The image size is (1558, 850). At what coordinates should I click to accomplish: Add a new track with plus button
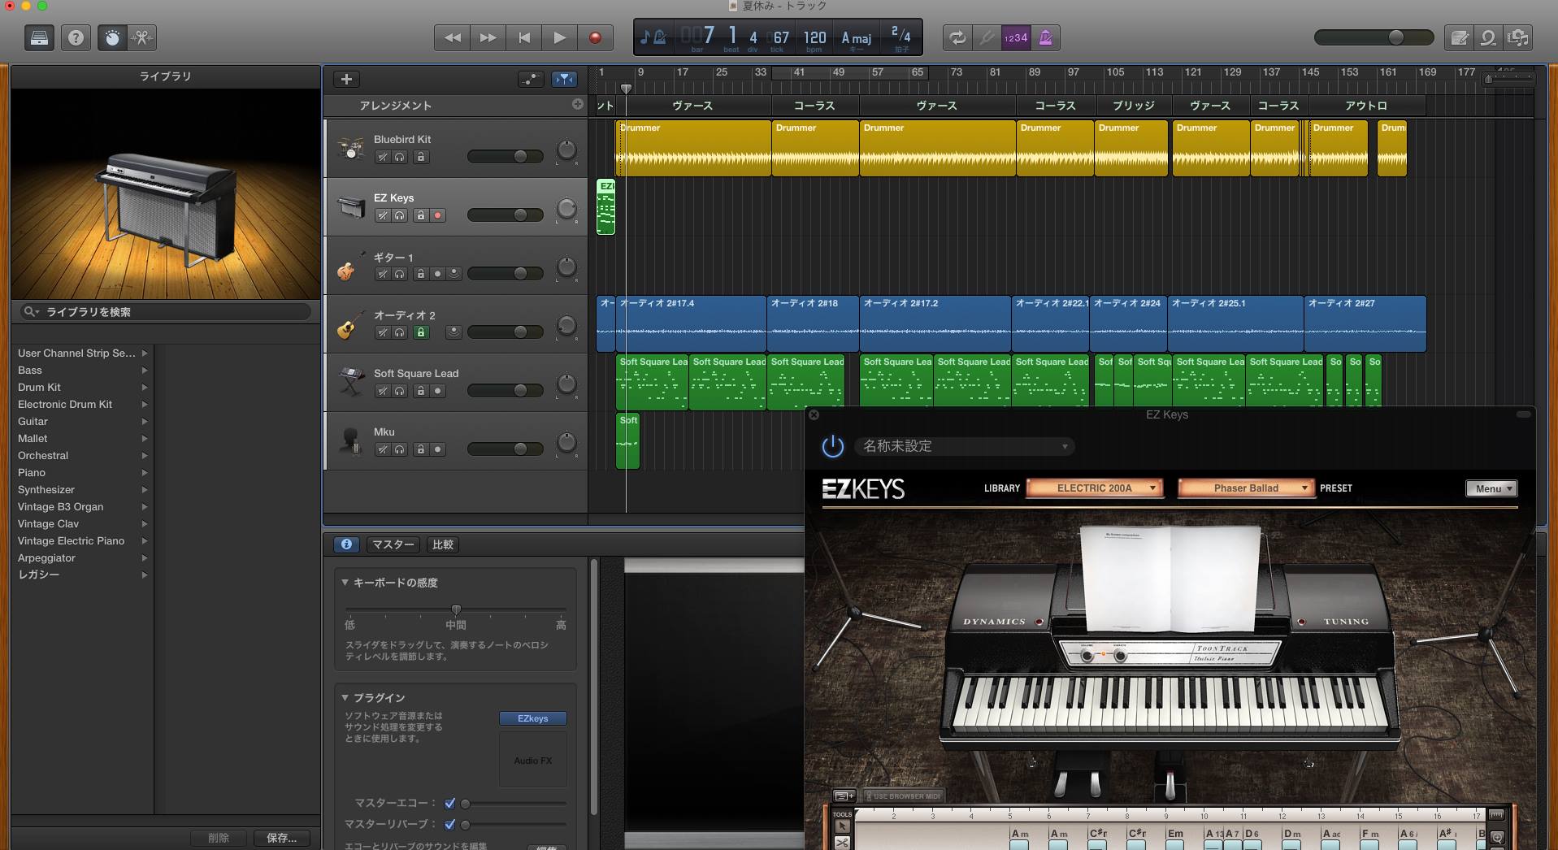(x=346, y=79)
